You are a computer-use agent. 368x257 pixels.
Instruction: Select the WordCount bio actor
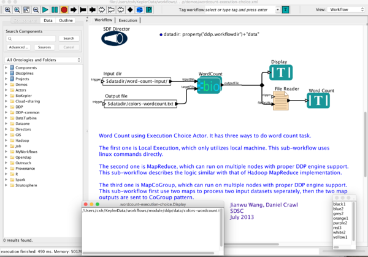pyautogui.click(x=210, y=85)
